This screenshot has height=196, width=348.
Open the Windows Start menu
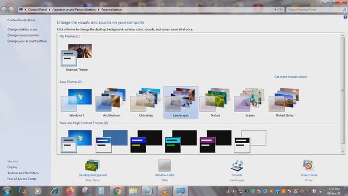coord(7,191)
